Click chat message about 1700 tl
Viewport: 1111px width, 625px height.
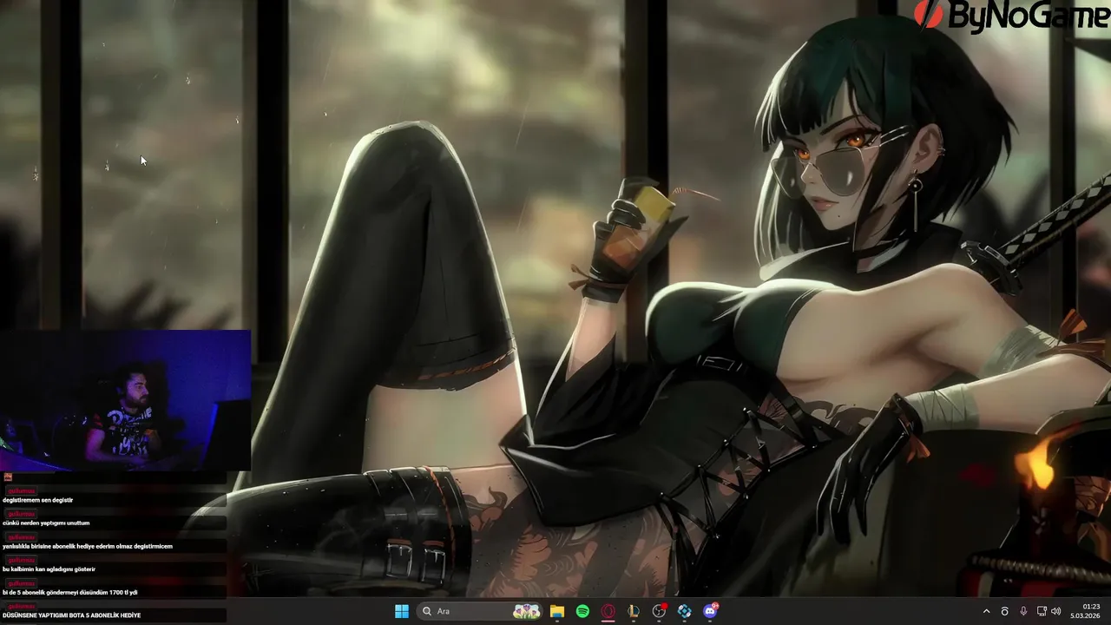point(70,592)
